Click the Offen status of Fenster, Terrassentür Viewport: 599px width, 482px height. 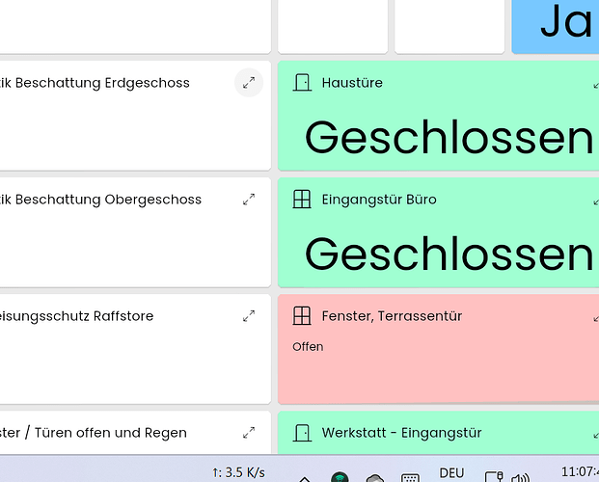(308, 347)
